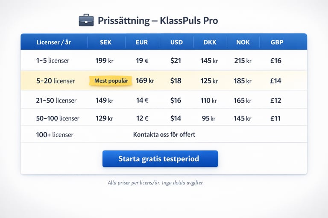Click the 199 kr SEK price cell
The image size is (328, 218).
(x=104, y=60)
